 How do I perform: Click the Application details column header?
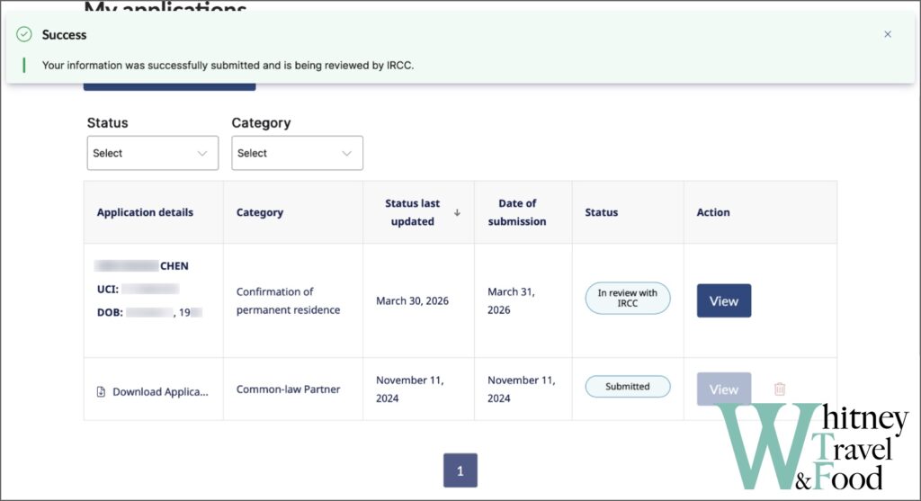[x=145, y=212]
